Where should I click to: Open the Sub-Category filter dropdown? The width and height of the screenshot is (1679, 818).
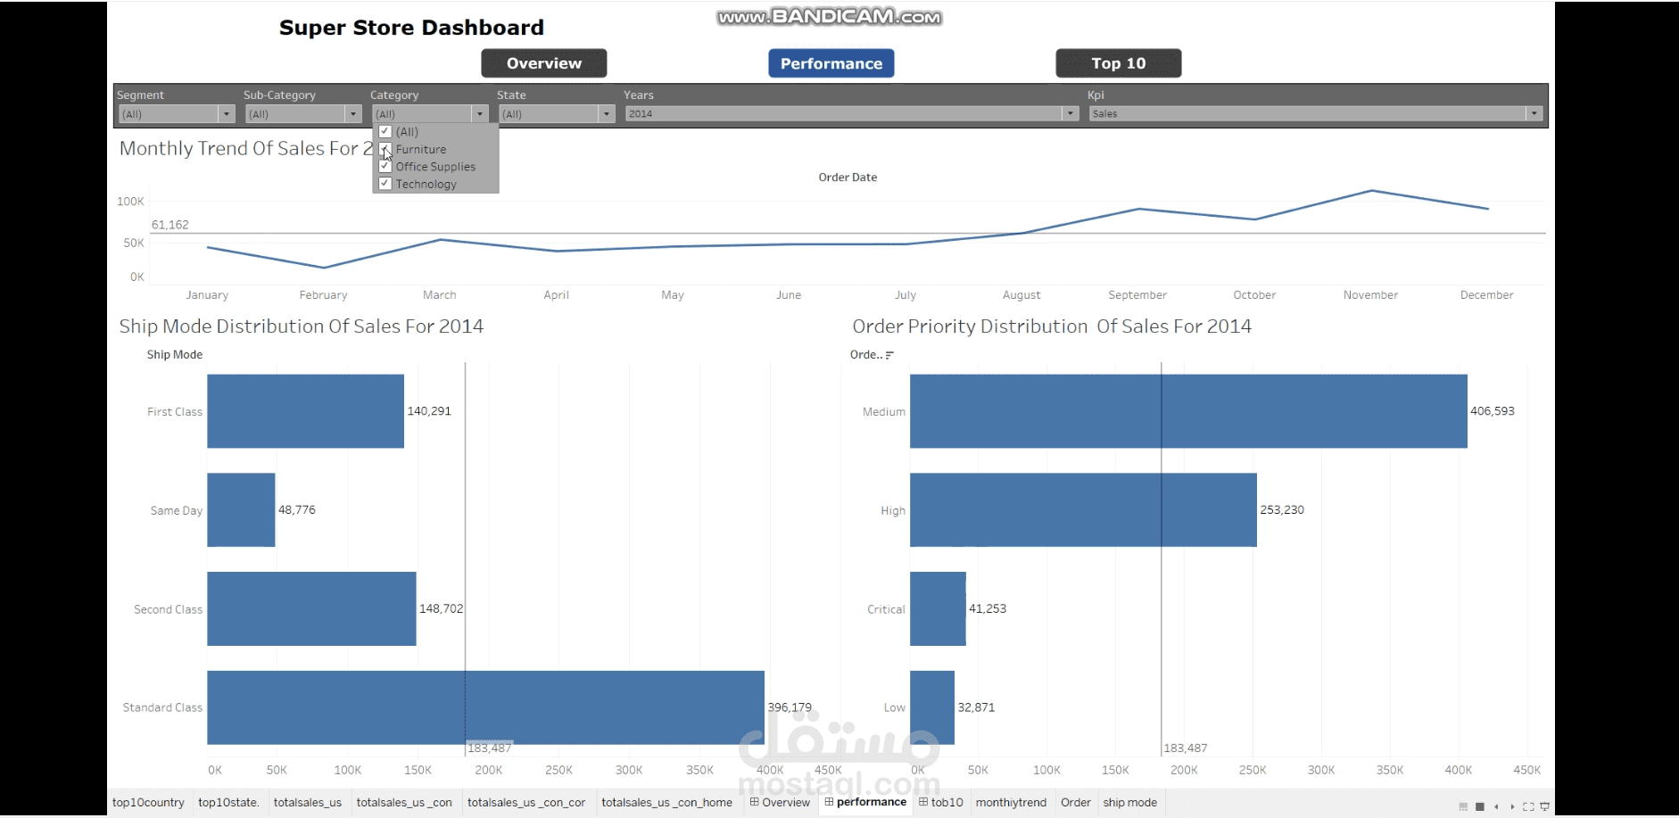[x=353, y=114]
